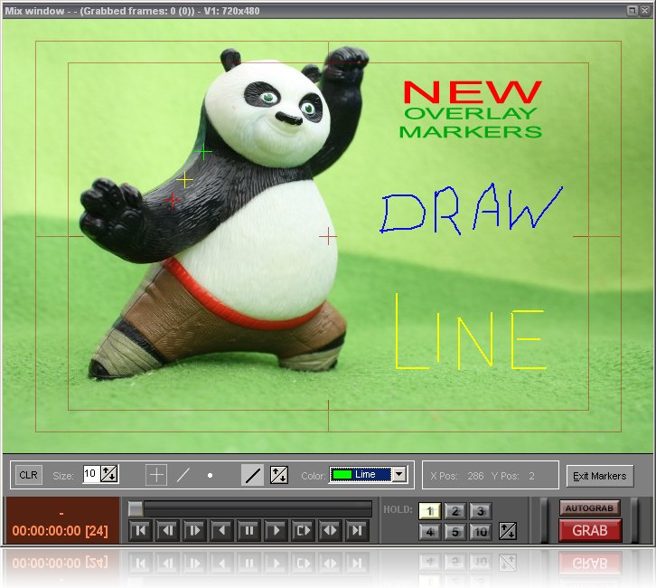The image size is (656, 588).
Task: Pause playback
Action: pyautogui.click(x=248, y=531)
